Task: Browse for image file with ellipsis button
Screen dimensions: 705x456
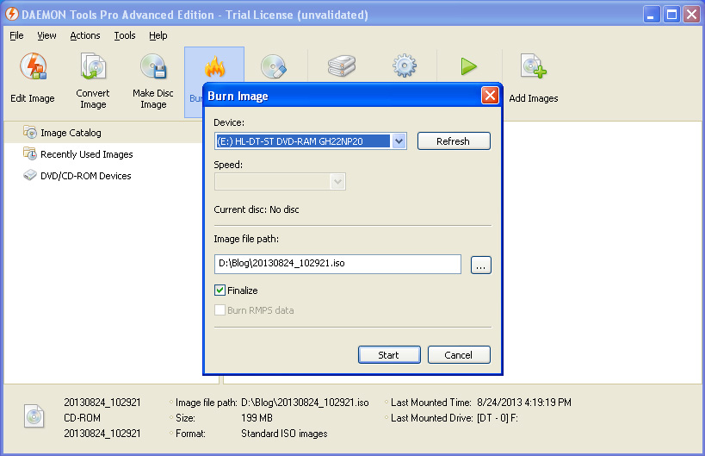Action: [480, 265]
